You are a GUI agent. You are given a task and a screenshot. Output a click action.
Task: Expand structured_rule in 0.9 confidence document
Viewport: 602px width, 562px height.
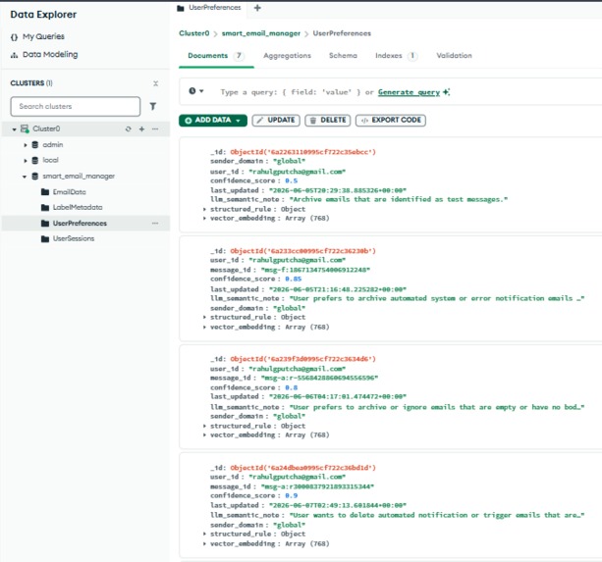click(204, 534)
